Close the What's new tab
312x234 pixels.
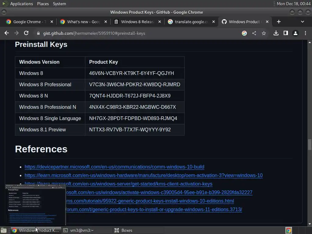click(106, 22)
